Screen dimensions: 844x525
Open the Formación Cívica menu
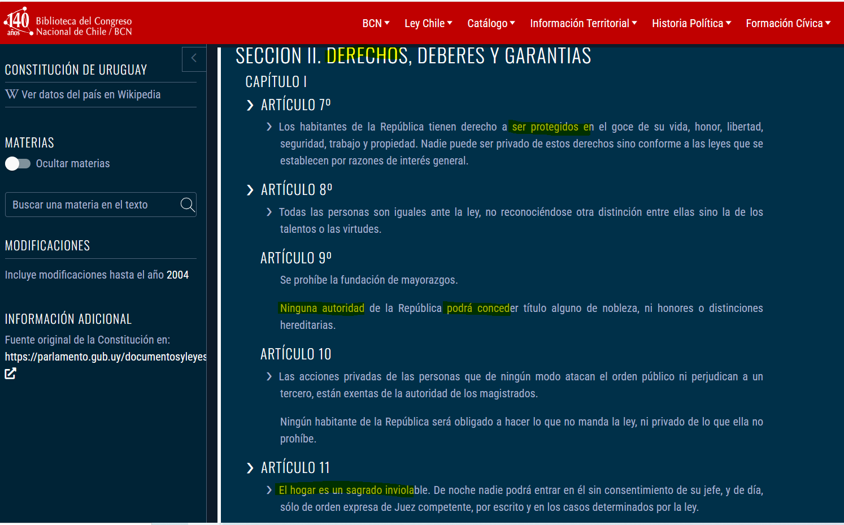coord(788,23)
